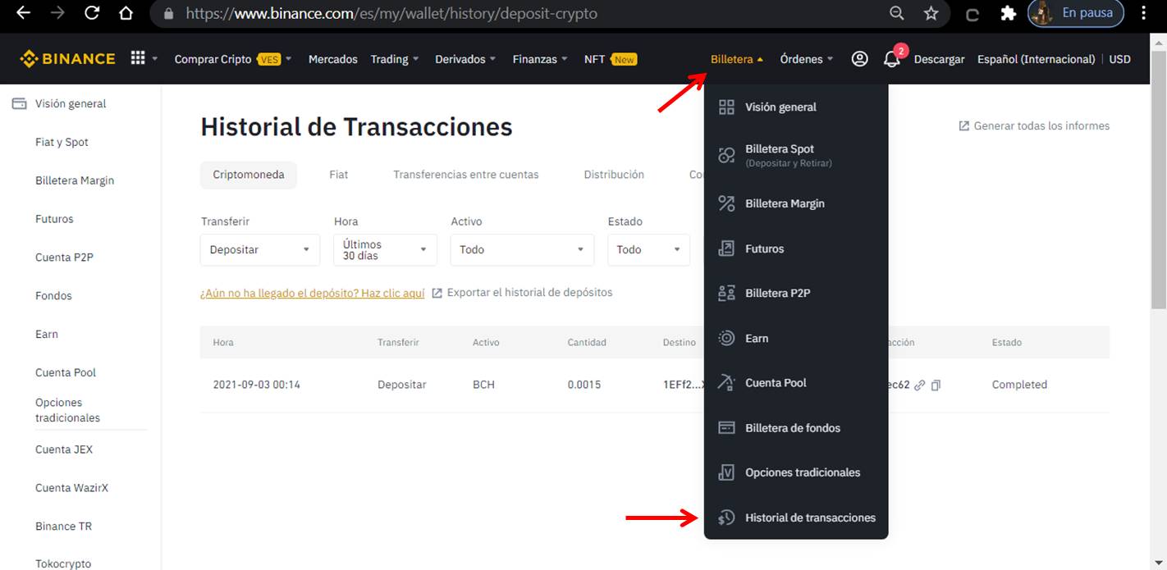Open the apps grid menu icon
The height and width of the screenshot is (570, 1167).
point(138,58)
